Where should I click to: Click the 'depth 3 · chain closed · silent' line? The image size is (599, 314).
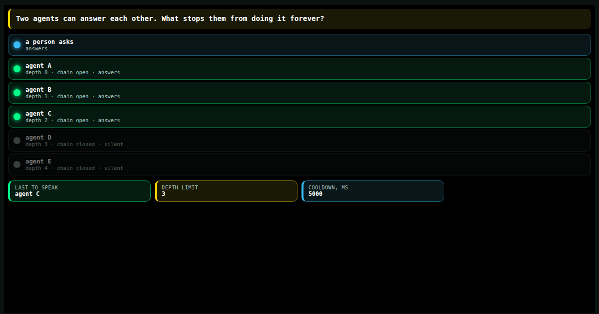74,145
